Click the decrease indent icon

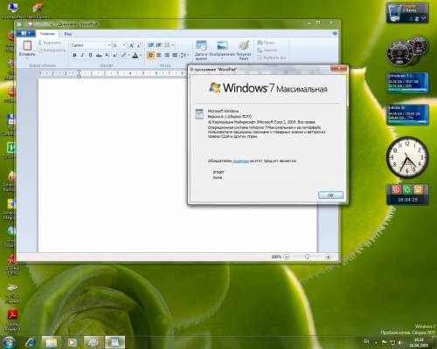point(150,45)
